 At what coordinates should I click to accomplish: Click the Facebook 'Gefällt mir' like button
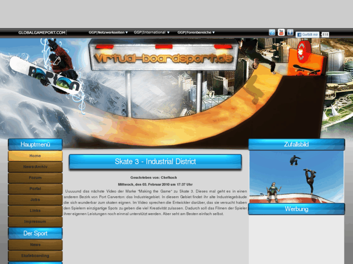[307, 34]
